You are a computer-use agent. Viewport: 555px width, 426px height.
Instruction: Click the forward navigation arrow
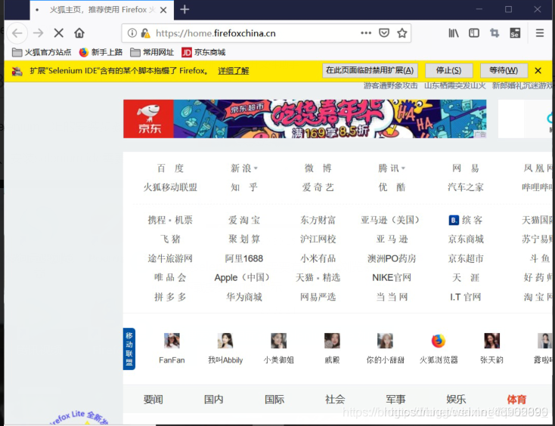[x=39, y=33]
